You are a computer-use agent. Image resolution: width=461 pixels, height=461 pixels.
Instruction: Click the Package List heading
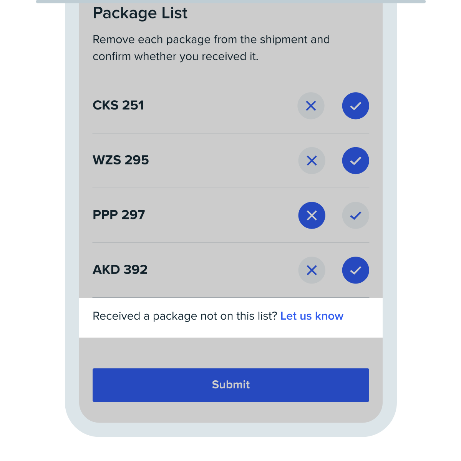(140, 13)
